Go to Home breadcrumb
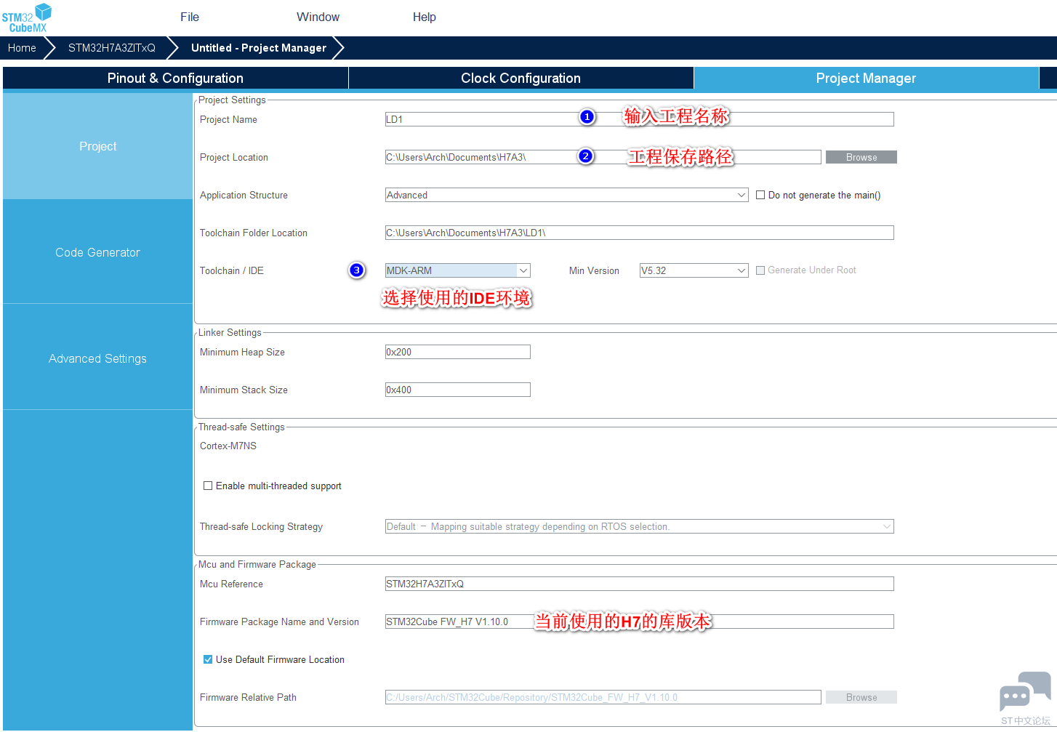 pos(22,48)
